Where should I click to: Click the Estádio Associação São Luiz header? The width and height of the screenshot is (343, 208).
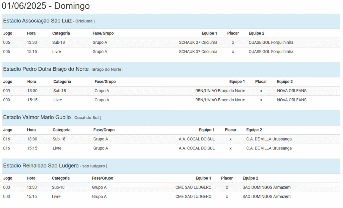pos(38,21)
